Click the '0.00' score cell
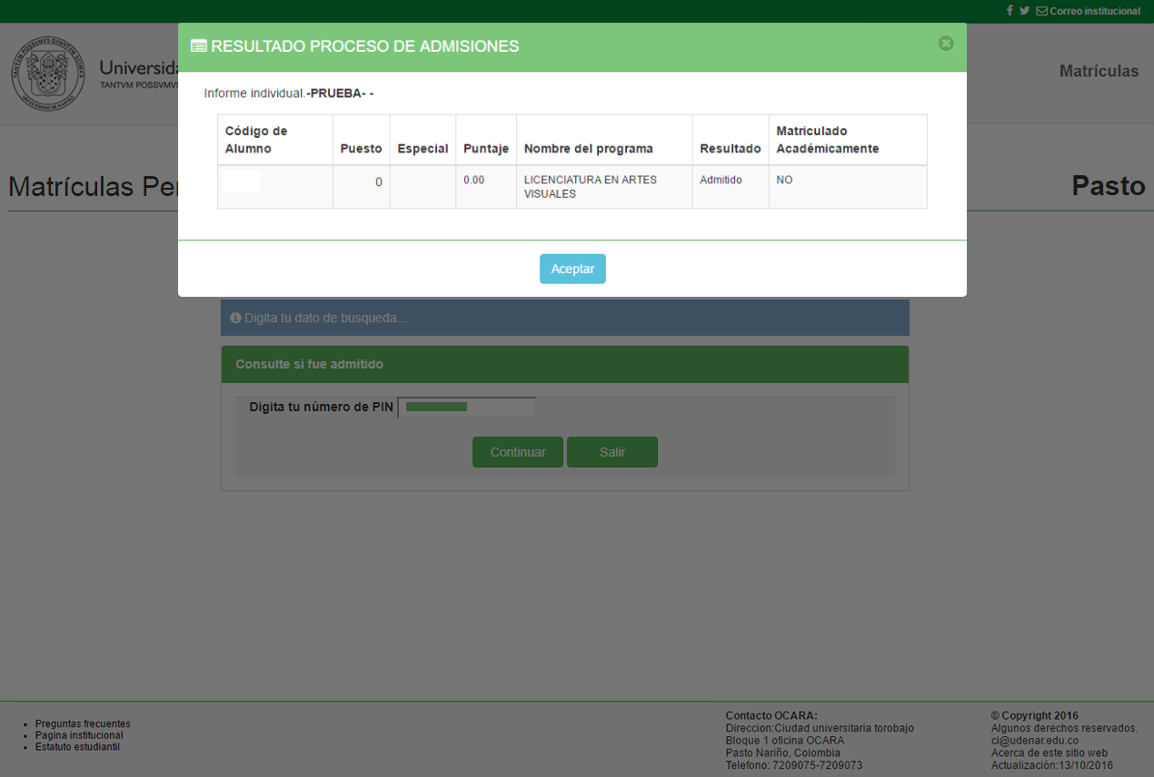 (x=486, y=187)
